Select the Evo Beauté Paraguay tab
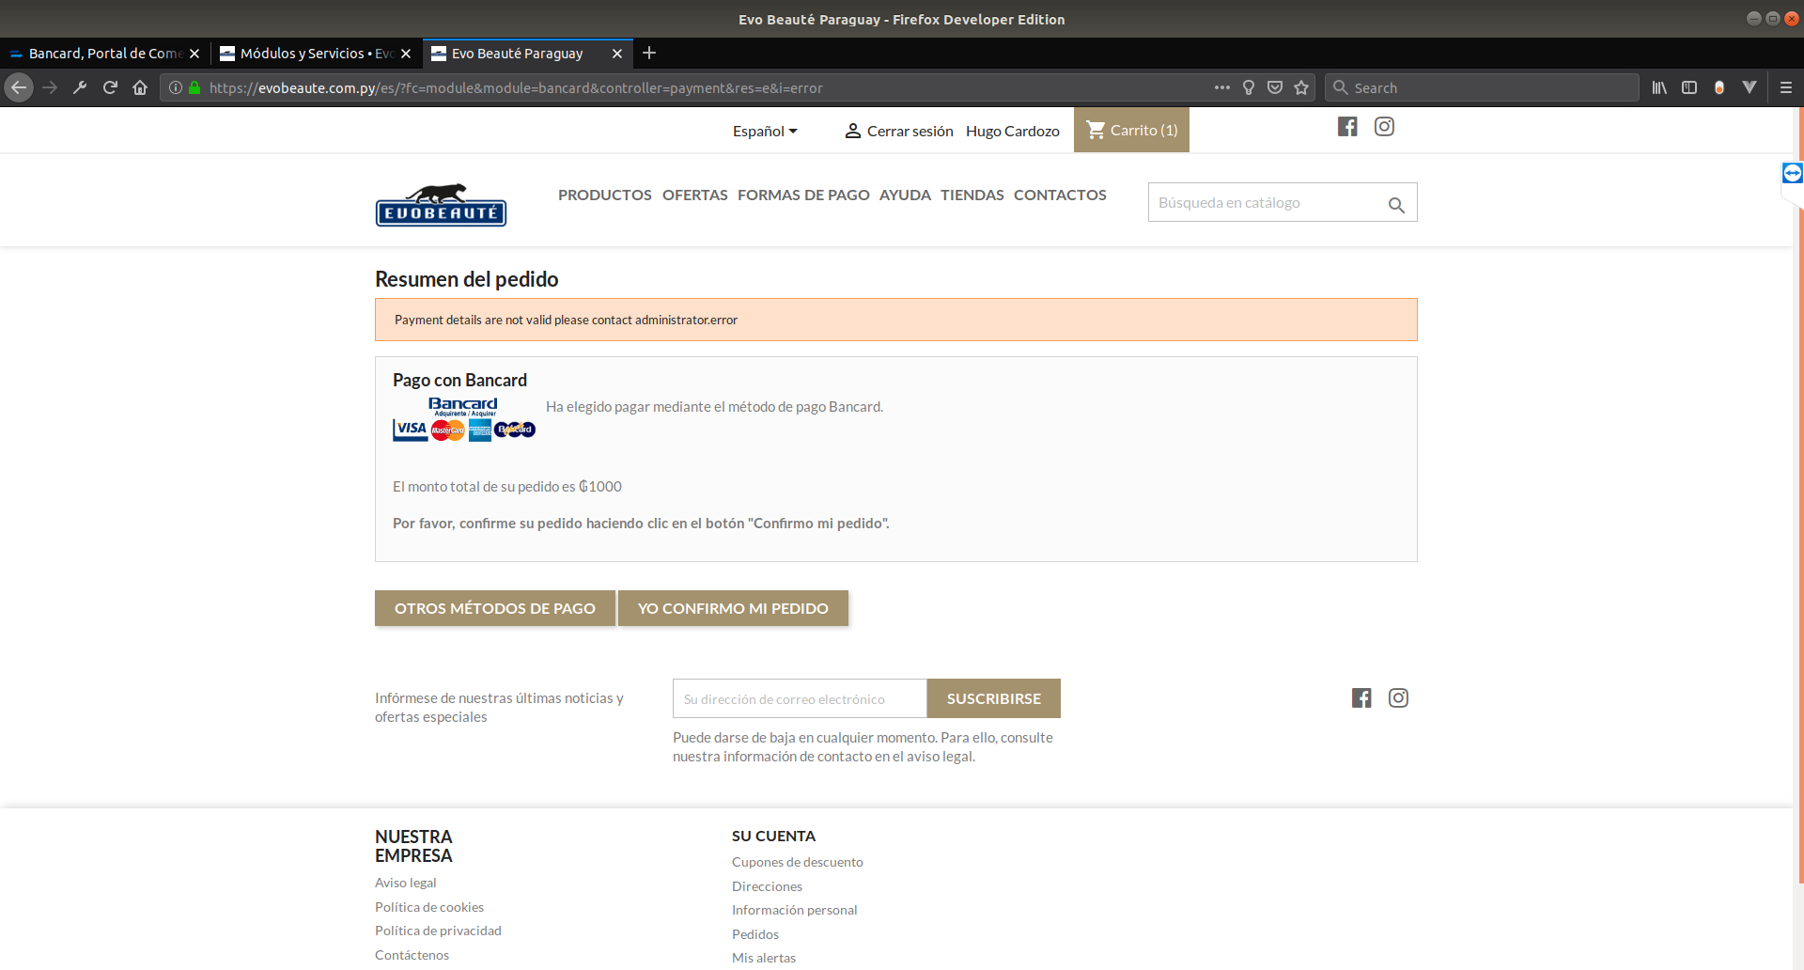Screen dimensions: 1804x970 pos(528,54)
